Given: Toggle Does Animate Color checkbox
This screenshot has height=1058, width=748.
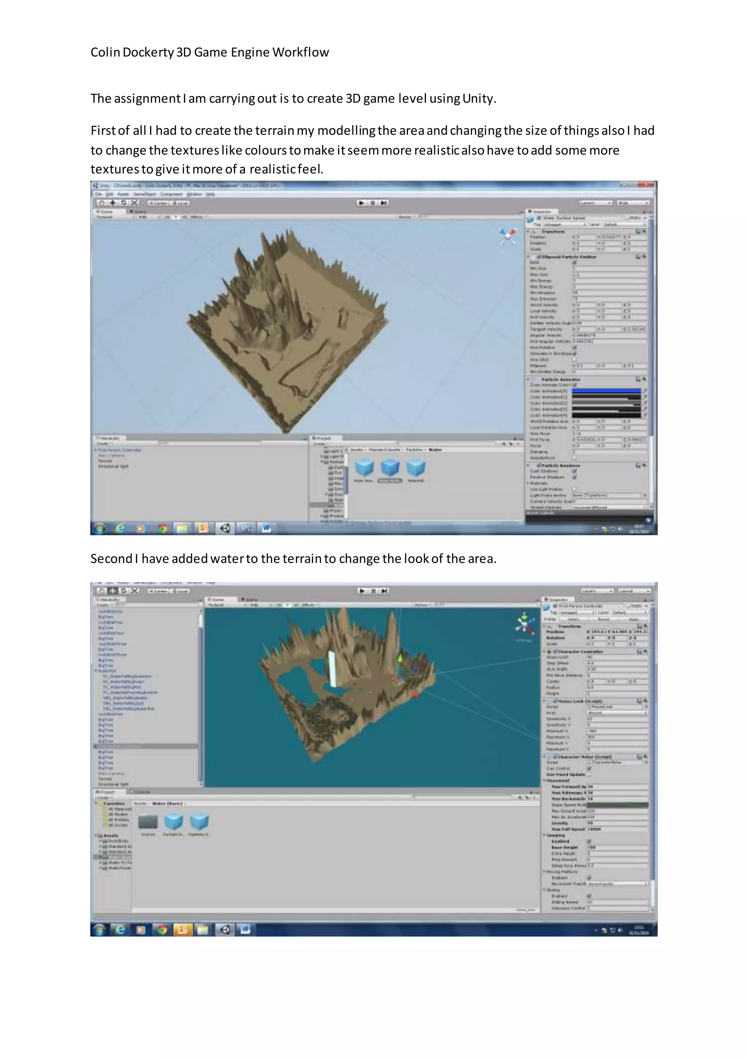Looking at the screenshot, I should coord(575,385).
